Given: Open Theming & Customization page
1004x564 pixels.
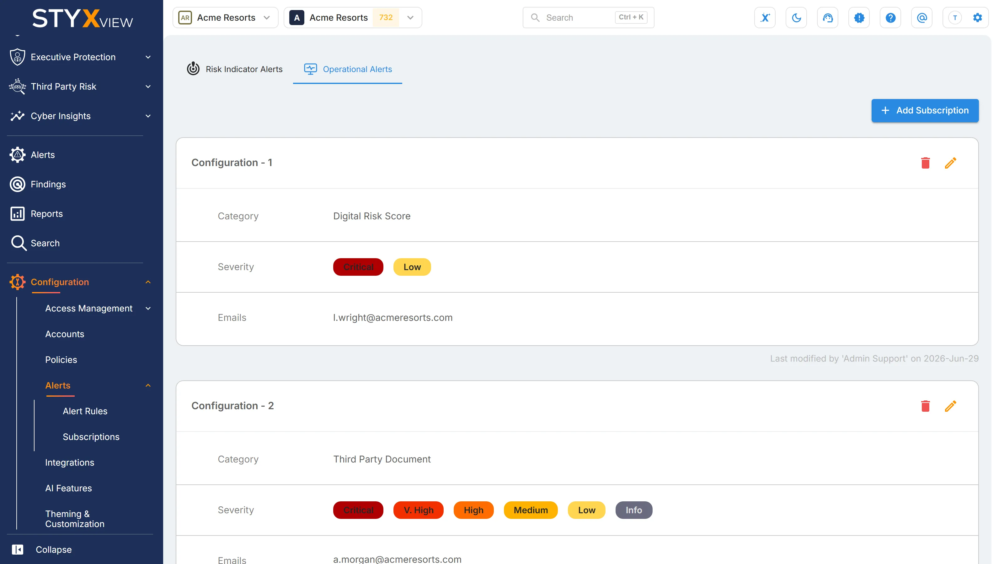Looking at the screenshot, I should [x=75, y=519].
